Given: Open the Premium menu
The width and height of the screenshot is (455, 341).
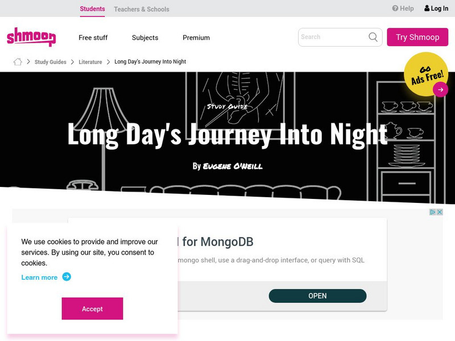Looking at the screenshot, I should (196, 38).
